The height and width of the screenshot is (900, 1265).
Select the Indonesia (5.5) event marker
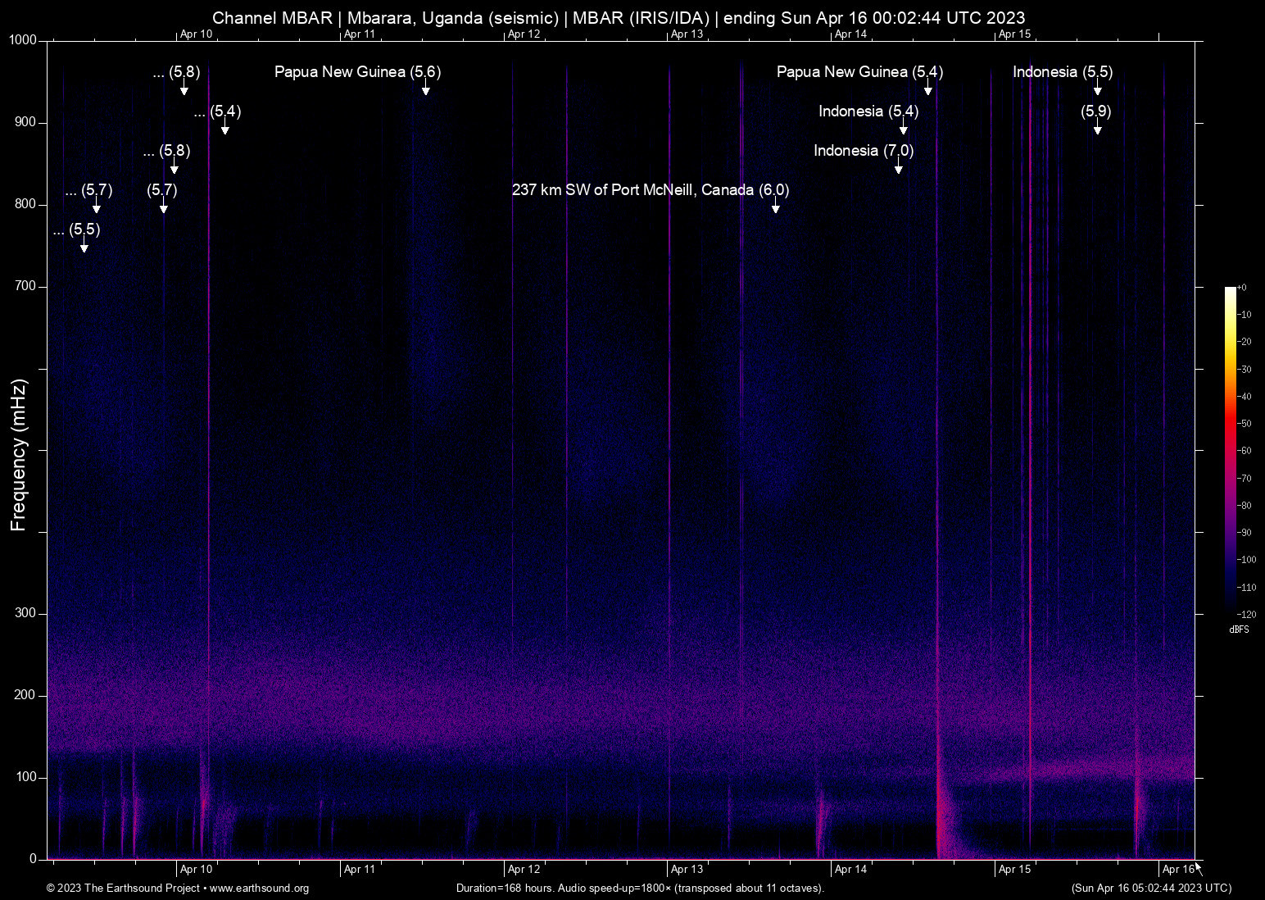pos(1062,72)
